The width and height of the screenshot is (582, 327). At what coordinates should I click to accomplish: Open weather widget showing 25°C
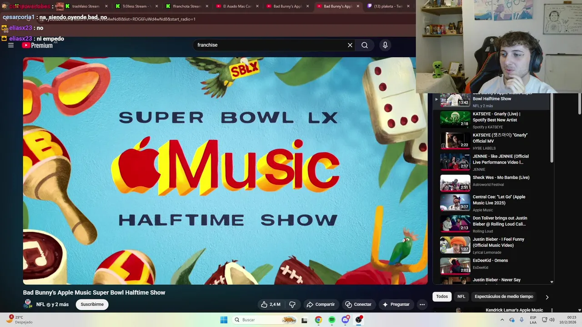tap(20, 320)
